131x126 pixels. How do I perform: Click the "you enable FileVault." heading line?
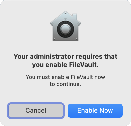click(65, 65)
